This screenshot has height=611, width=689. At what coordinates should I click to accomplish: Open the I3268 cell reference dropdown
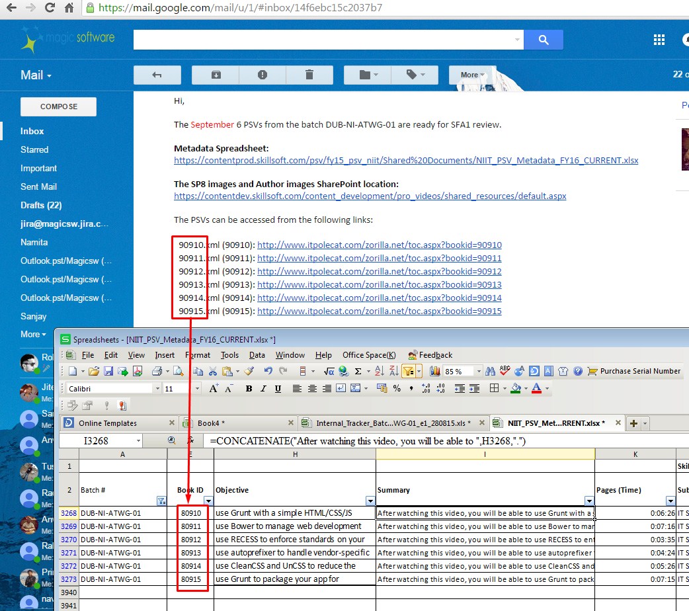pyautogui.click(x=138, y=440)
